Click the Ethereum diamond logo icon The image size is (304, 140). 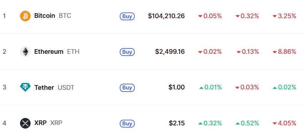[x=25, y=52]
